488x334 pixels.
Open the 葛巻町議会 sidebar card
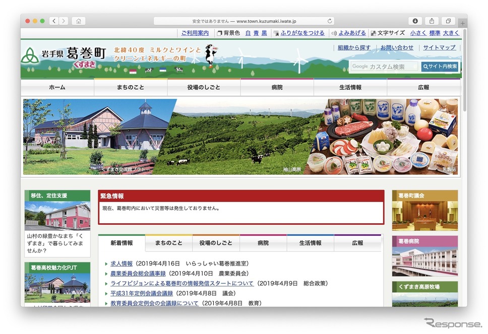tap(425, 210)
